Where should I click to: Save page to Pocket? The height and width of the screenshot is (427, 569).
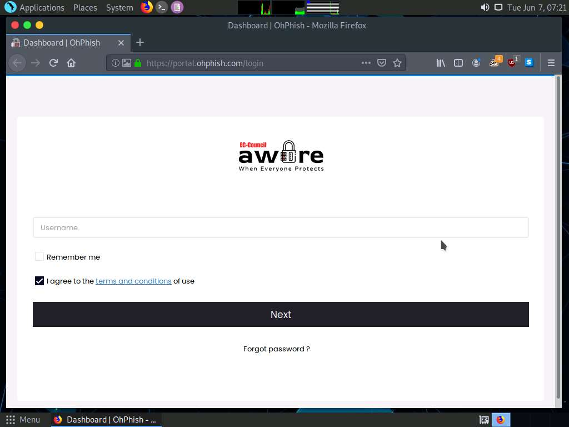(x=382, y=63)
